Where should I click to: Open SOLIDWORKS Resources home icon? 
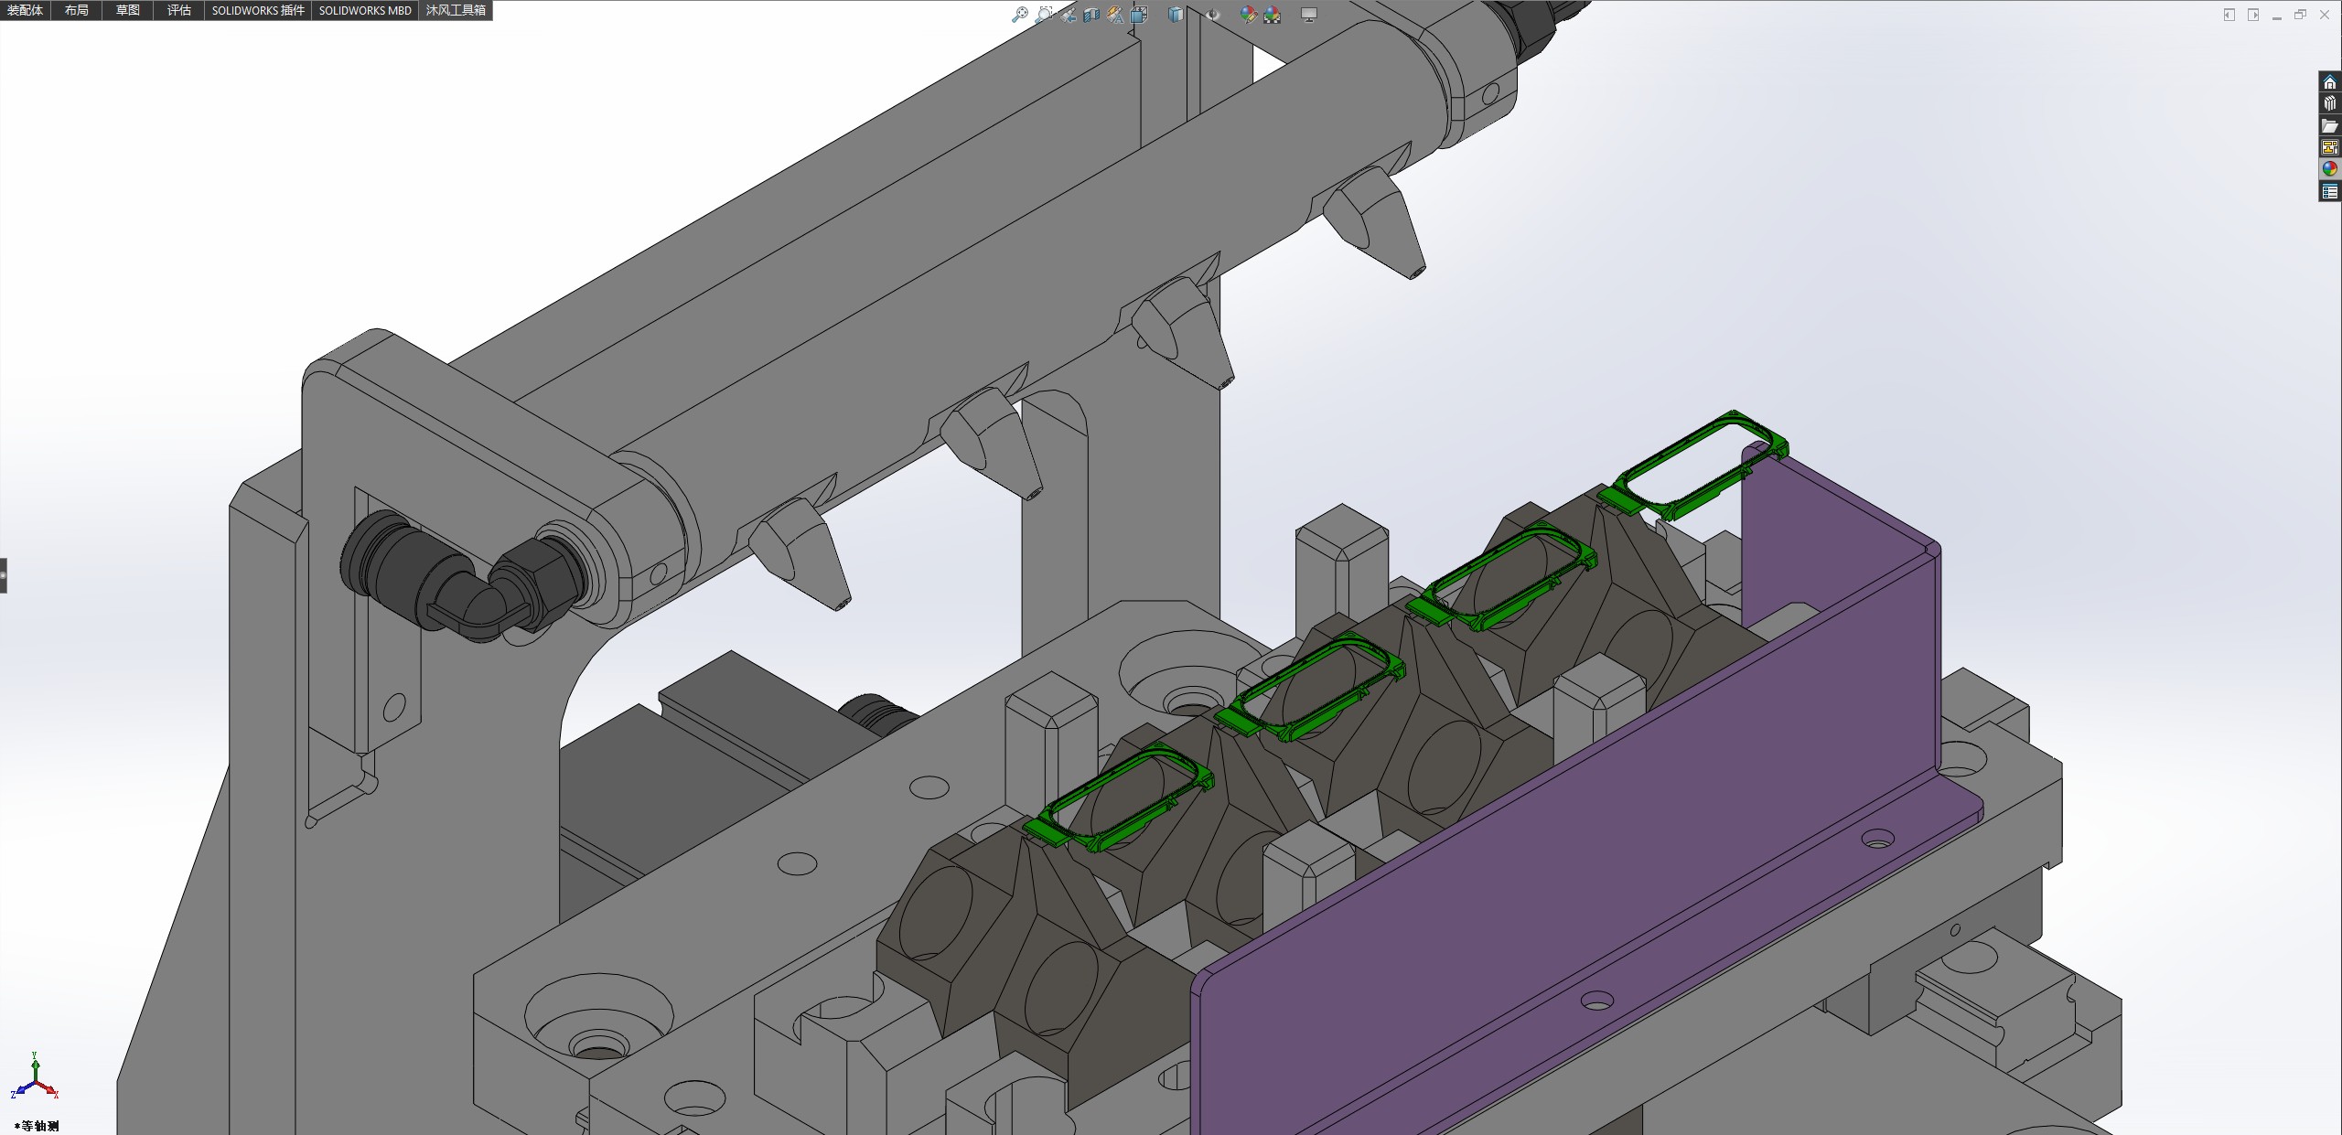tap(2329, 82)
